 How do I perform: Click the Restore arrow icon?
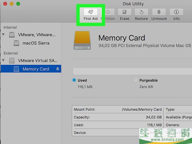(x=141, y=12)
